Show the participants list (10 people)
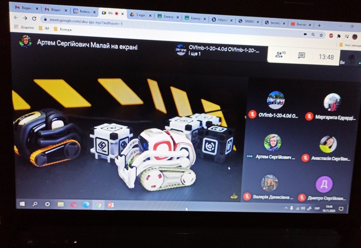Image resolution: width=361 pixels, height=248 pixels. pyautogui.click(x=280, y=54)
